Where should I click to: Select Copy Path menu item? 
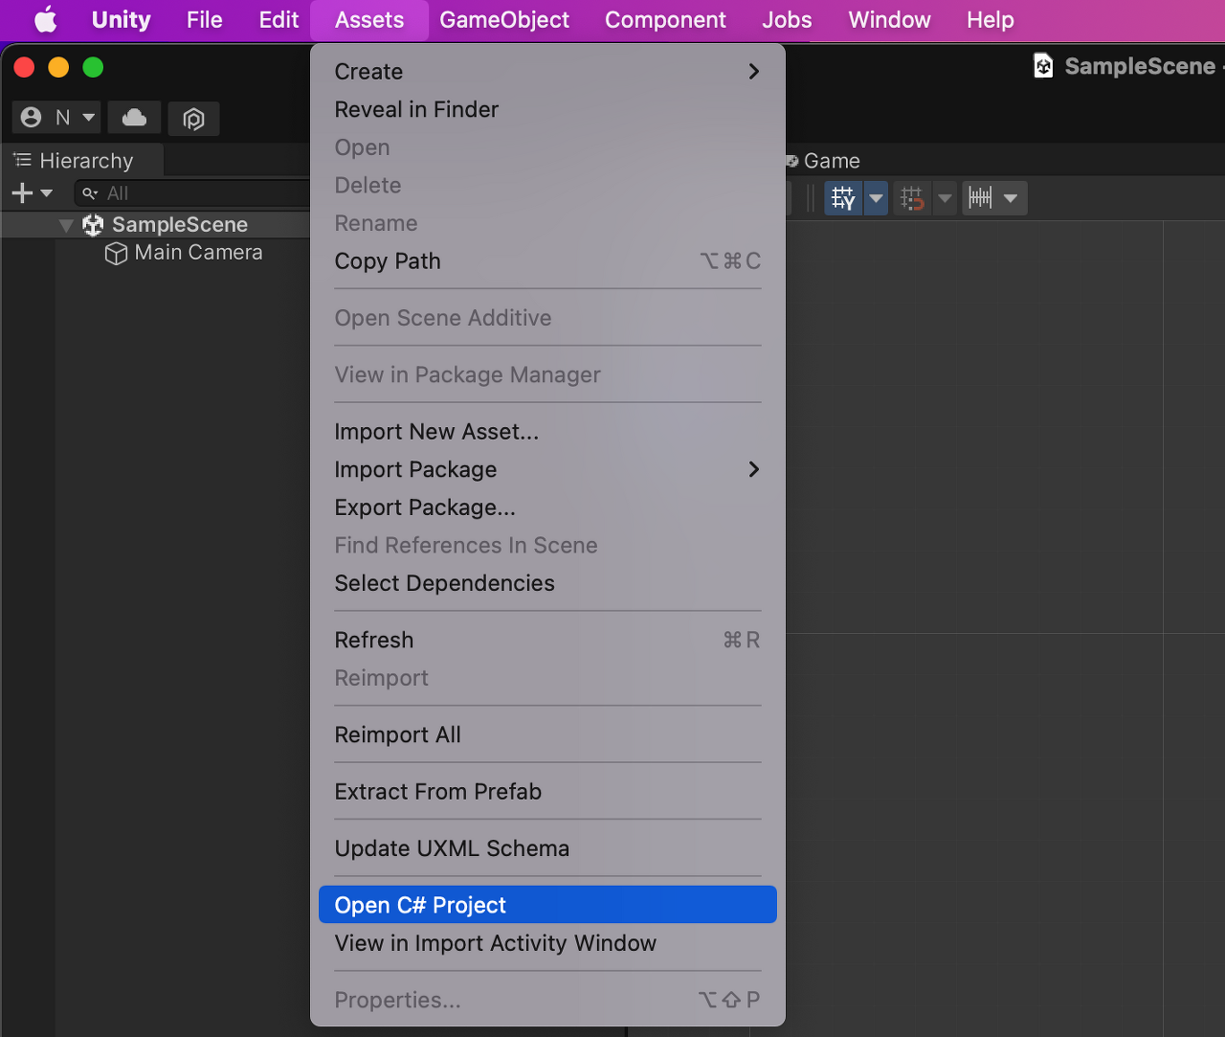547,261
